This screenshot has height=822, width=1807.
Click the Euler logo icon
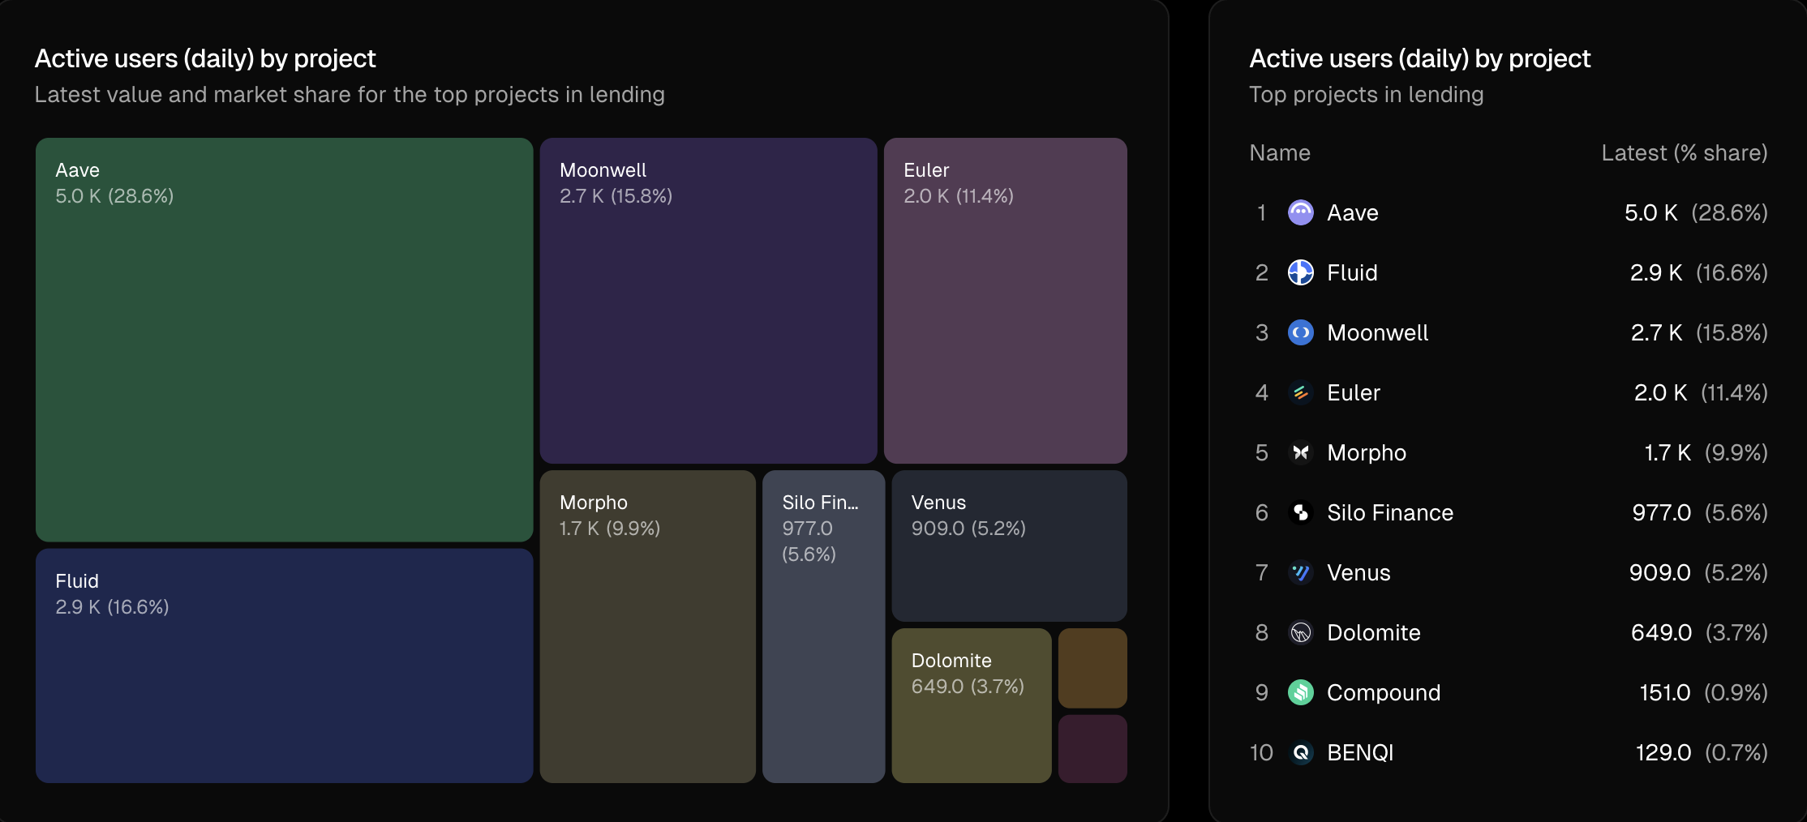coord(1300,393)
